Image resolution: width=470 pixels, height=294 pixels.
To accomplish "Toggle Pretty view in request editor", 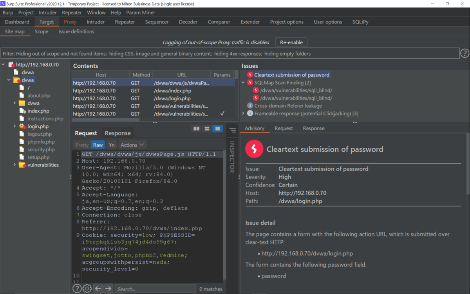I will tap(82, 145).
